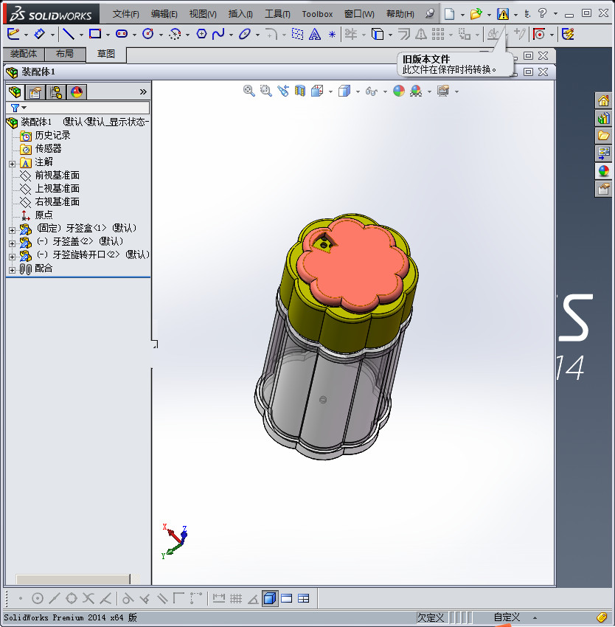Open the Display Style dropdown arrow
Image resolution: width=615 pixels, height=627 pixels.
point(358,91)
